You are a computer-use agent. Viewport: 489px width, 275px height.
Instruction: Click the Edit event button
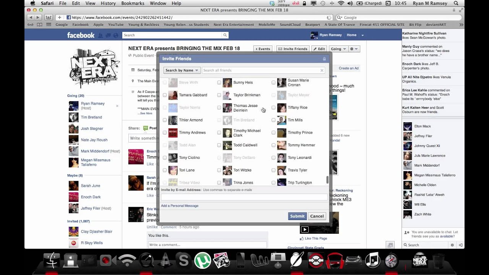coord(319,49)
